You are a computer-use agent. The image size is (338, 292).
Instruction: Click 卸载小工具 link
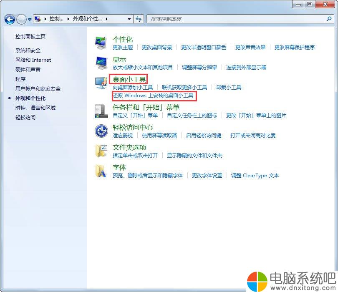point(229,88)
